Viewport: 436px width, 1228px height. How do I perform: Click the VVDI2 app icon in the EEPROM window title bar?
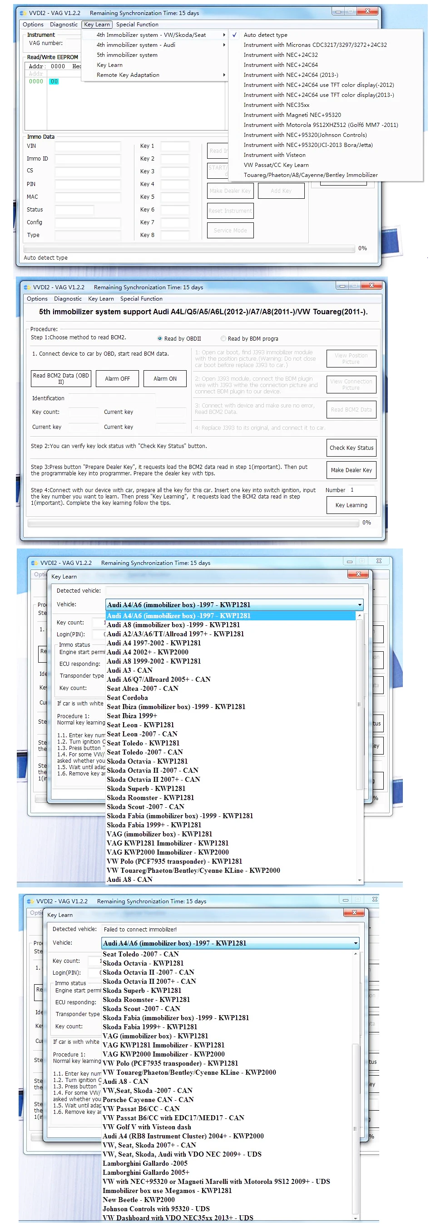pyautogui.click(x=22, y=13)
